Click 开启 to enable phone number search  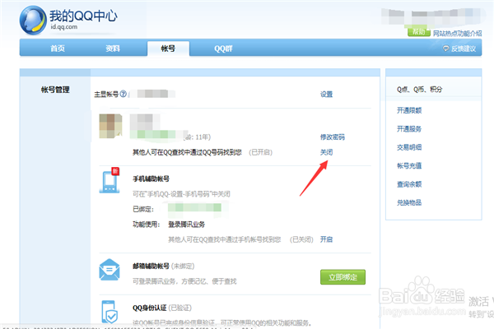(x=326, y=239)
